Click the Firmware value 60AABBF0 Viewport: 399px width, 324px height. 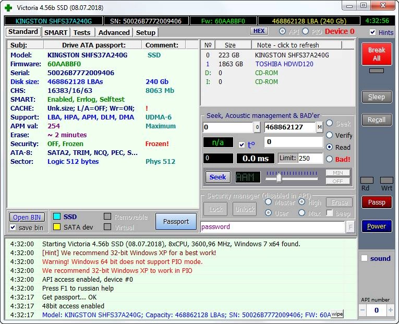coord(64,64)
